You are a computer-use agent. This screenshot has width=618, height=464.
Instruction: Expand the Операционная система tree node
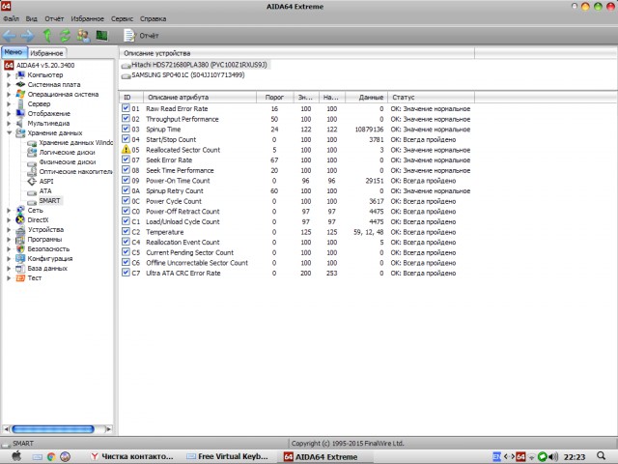point(9,95)
